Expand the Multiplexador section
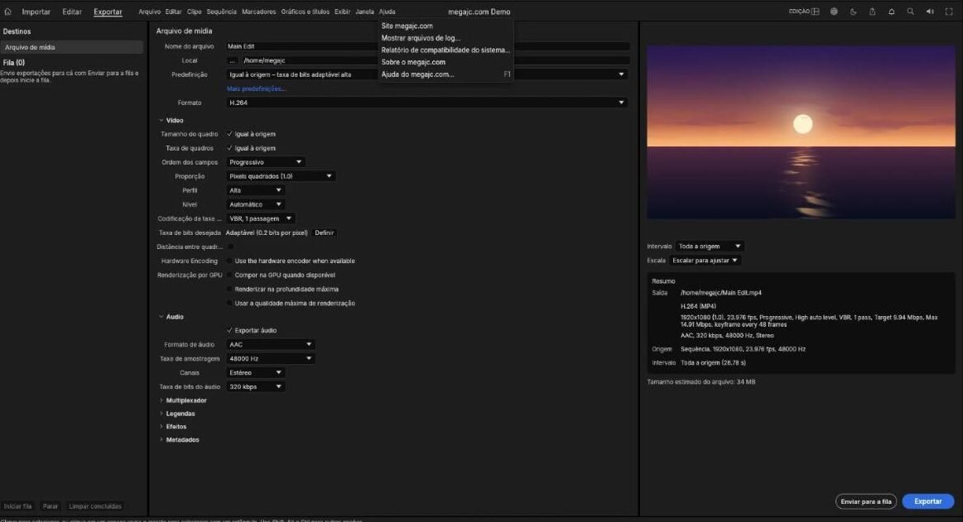This screenshot has width=963, height=522. coord(161,400)
